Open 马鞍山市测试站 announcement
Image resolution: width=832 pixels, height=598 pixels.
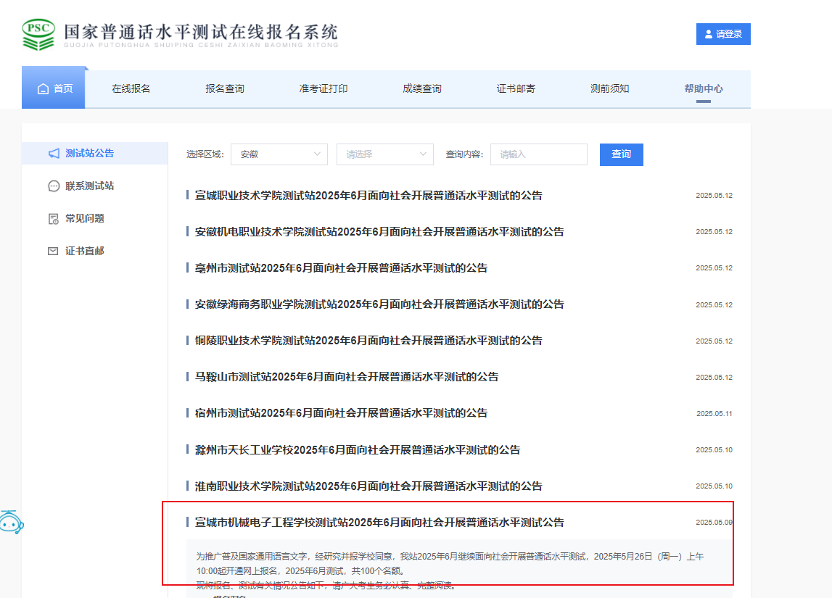pyautogui.click(x=347, y=377)
